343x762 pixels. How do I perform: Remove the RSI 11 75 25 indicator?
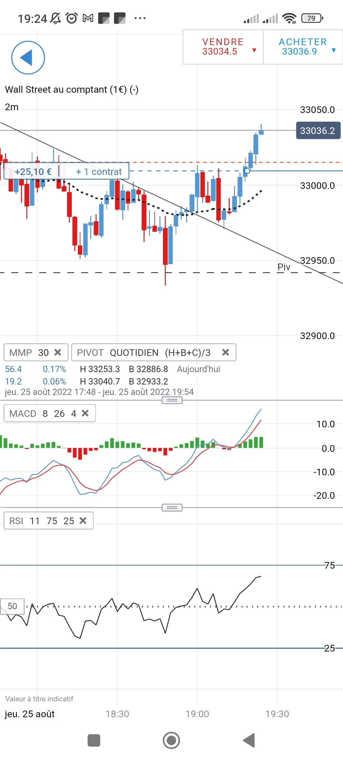pyautogui.click(x=83, y=521)
